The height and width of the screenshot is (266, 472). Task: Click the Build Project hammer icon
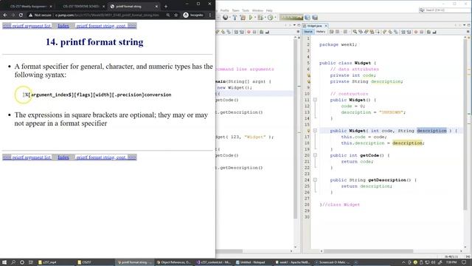coord(235,18)
